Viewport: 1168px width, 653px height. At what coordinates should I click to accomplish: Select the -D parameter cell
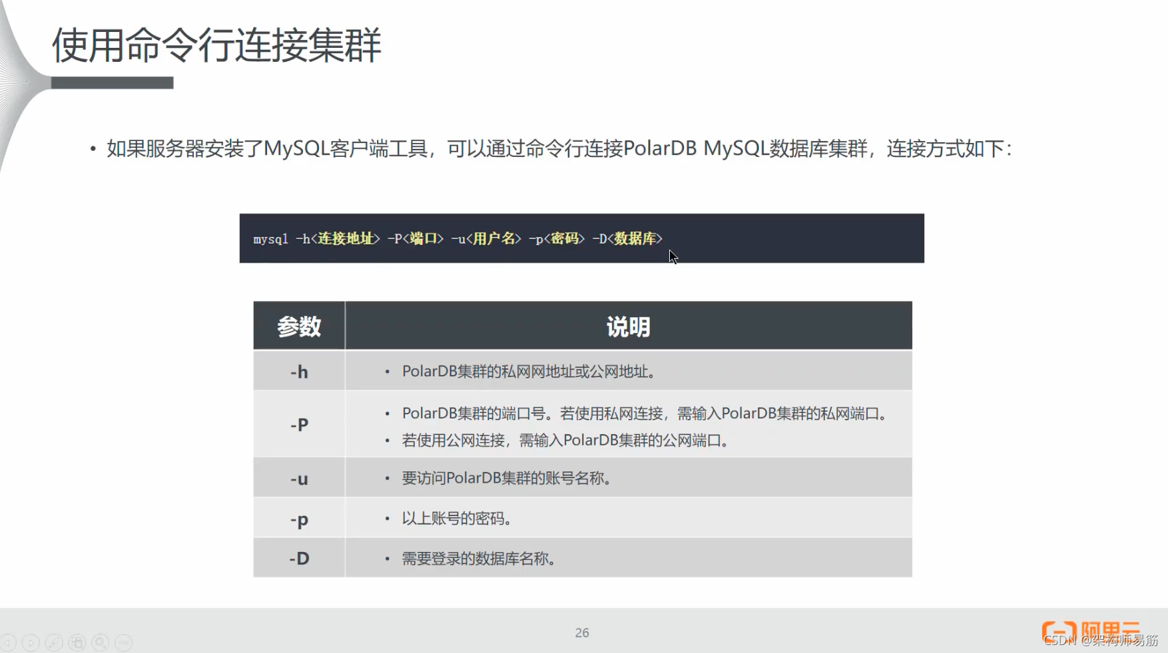click(299, 558)
